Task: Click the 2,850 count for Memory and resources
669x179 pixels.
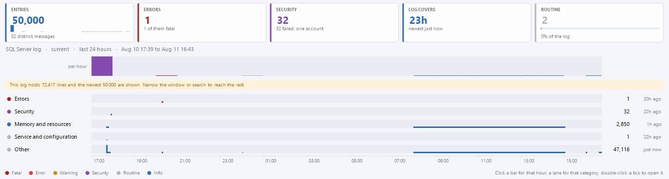Action: click(x=623, y=124)
